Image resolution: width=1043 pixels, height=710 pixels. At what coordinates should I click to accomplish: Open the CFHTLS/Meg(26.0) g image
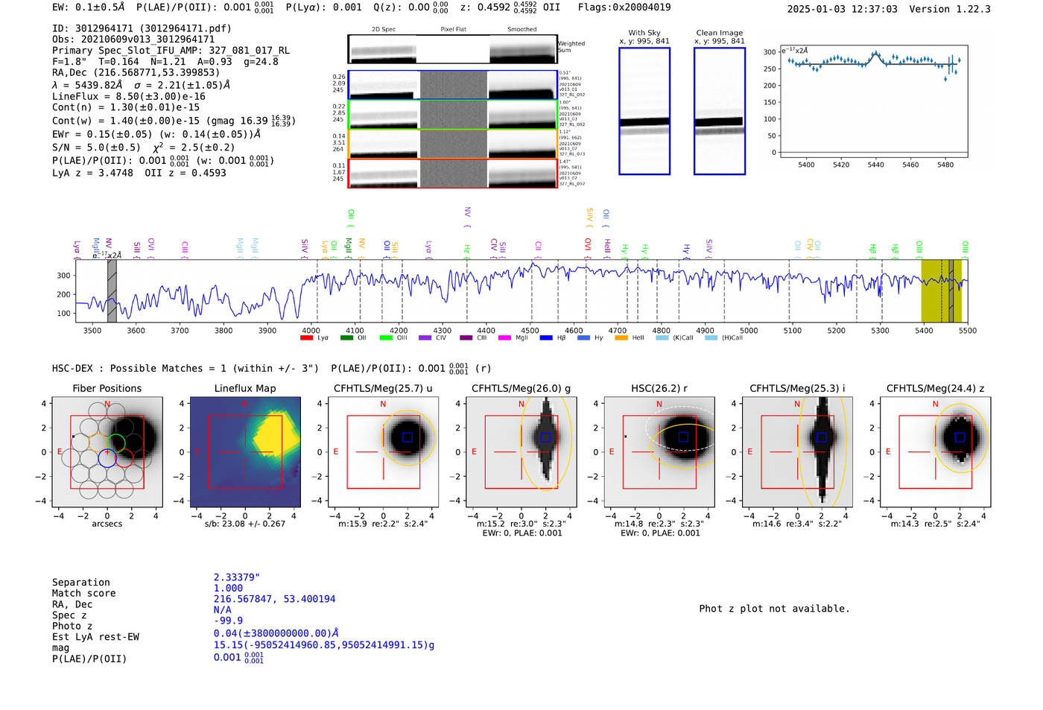521,451
